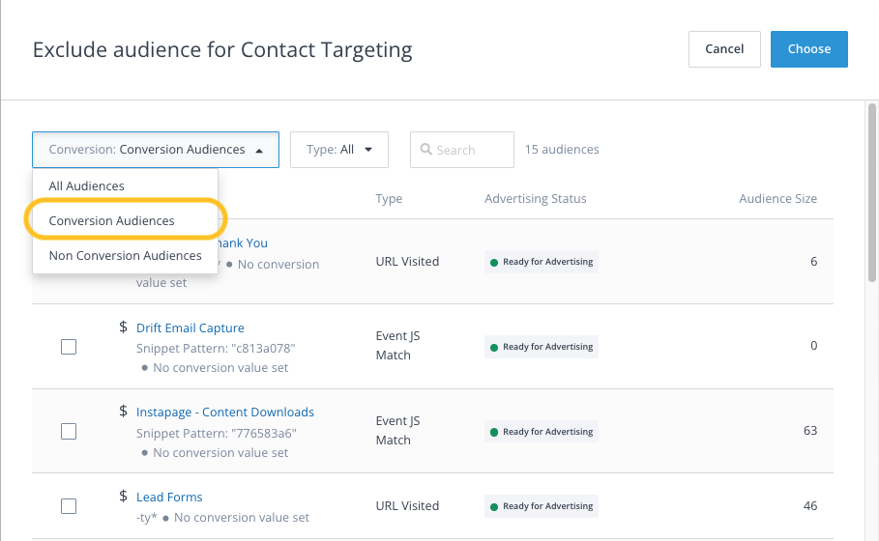Click the magnifier icon in Search box
The image size is (879, 541).
(425, 150)
